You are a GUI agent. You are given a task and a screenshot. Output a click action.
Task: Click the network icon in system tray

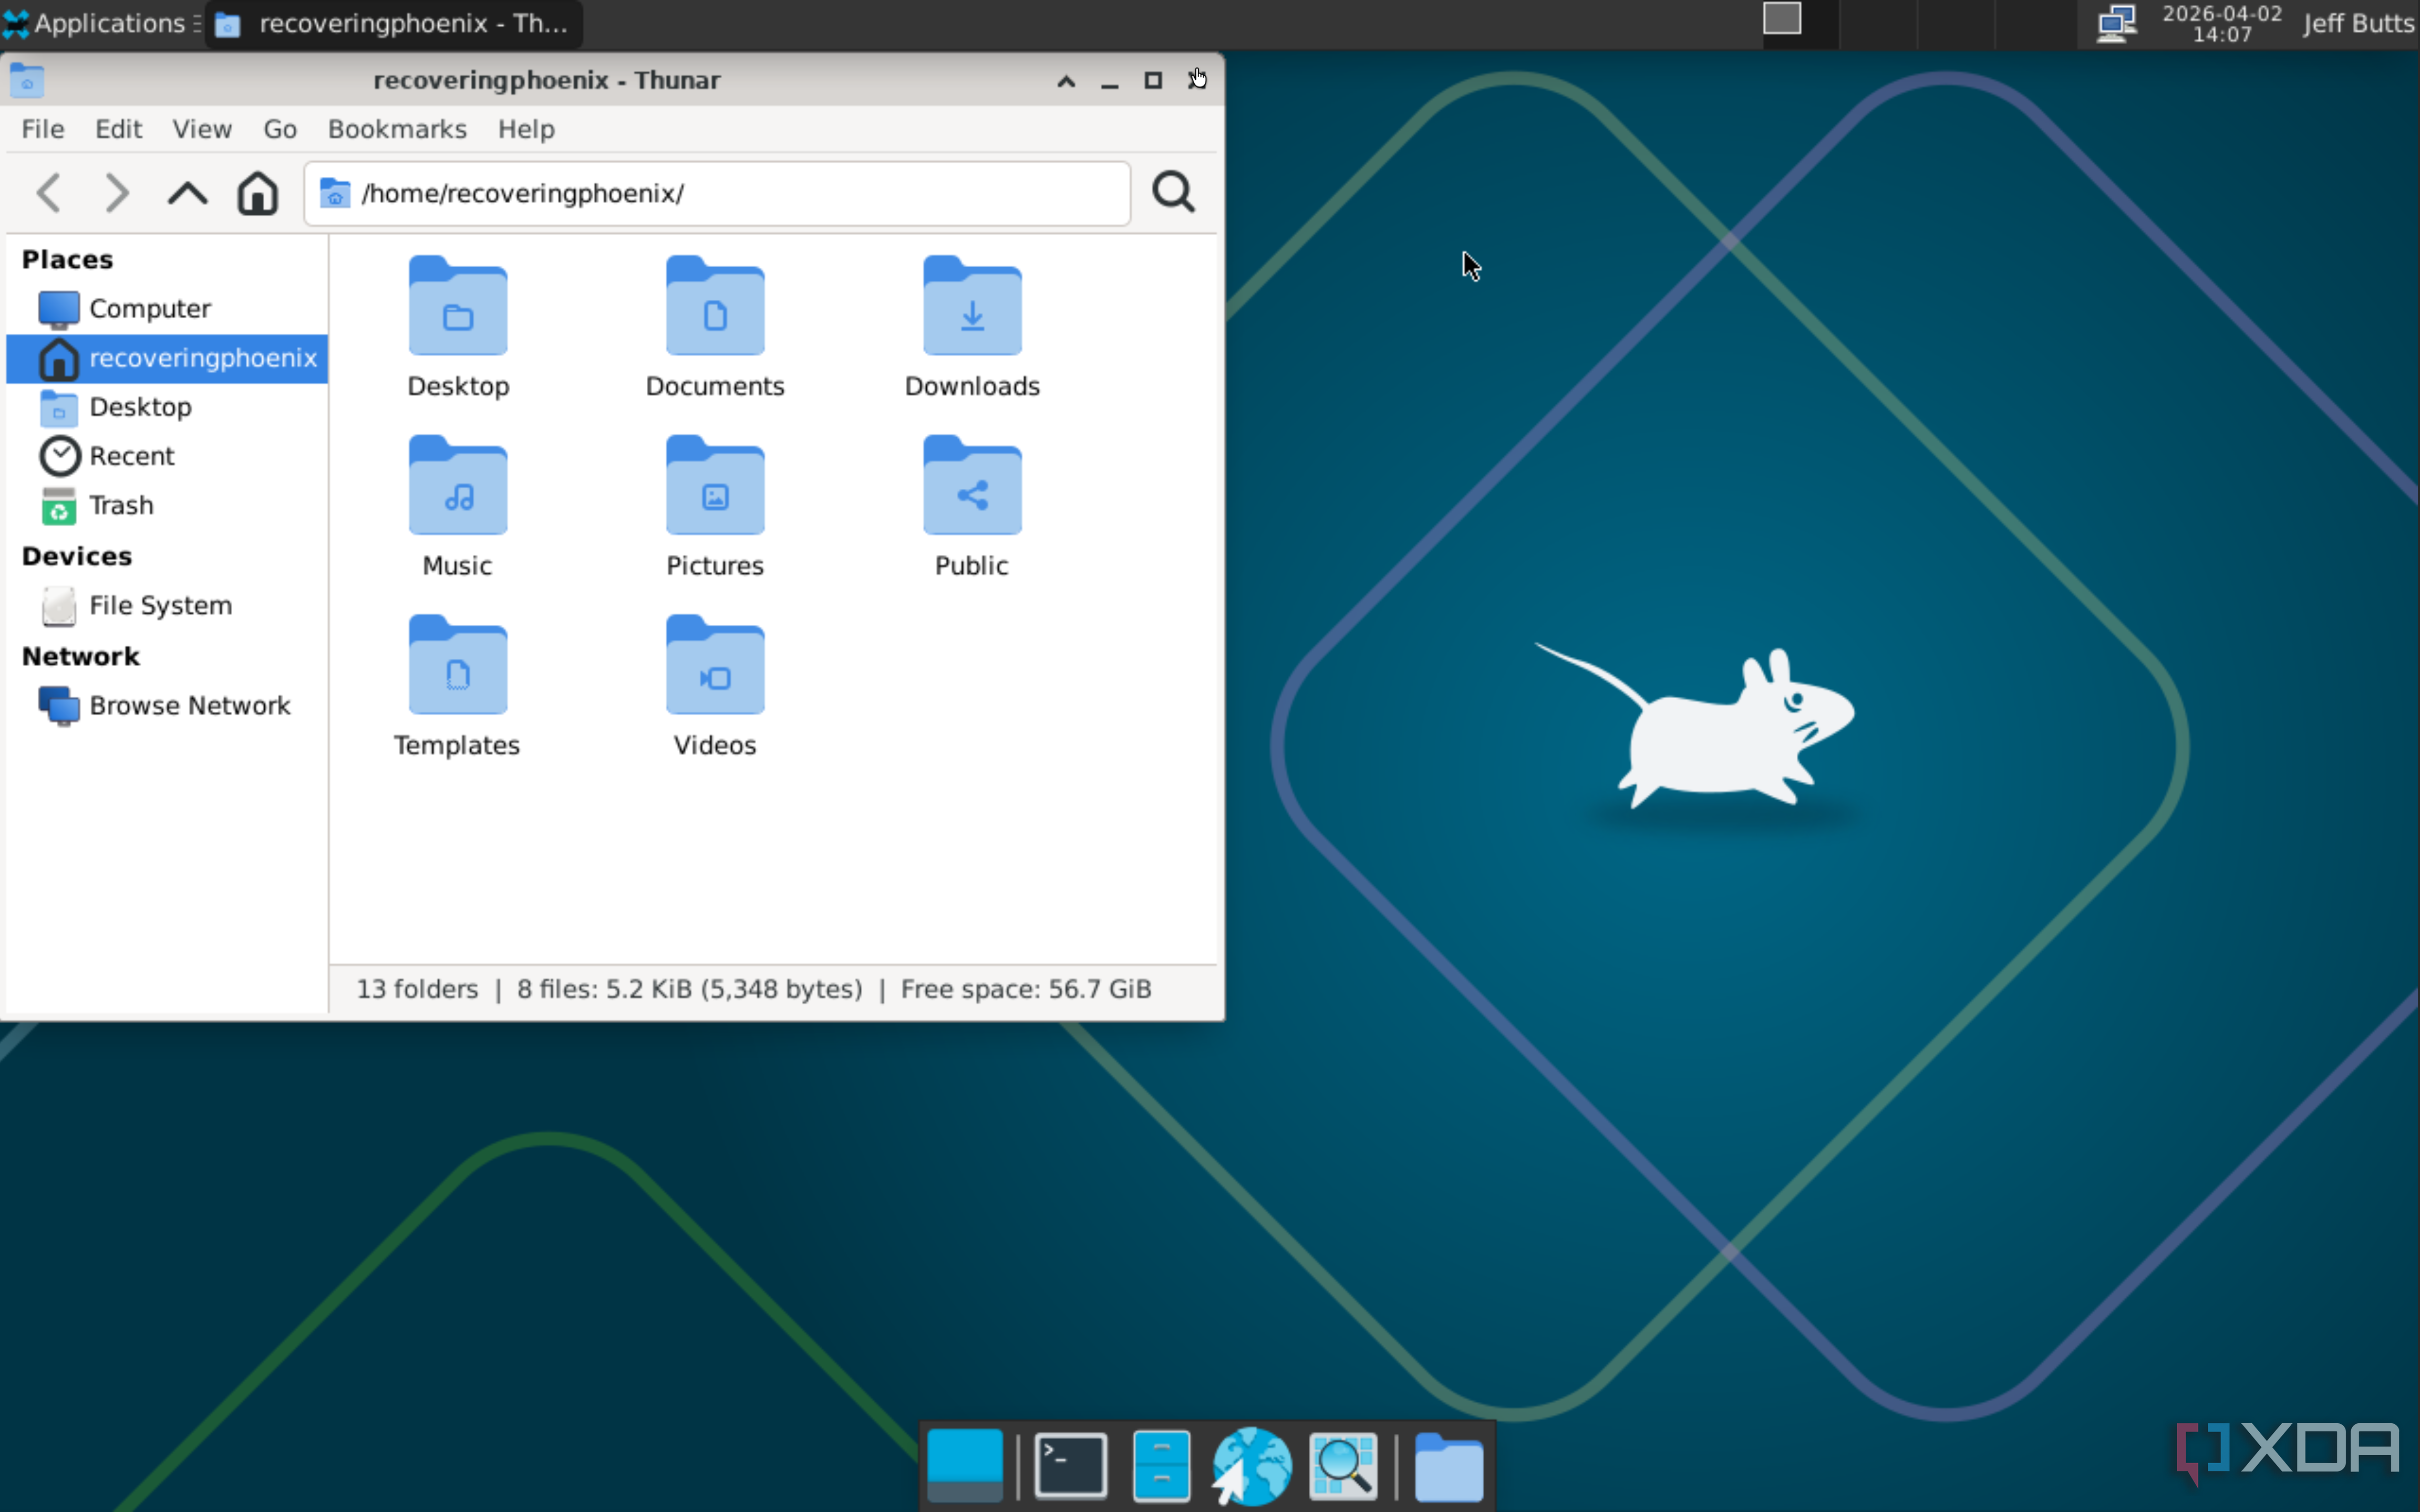2116,23
